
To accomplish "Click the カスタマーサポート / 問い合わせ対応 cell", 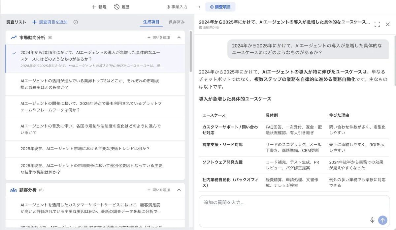I will coord(231,130).
